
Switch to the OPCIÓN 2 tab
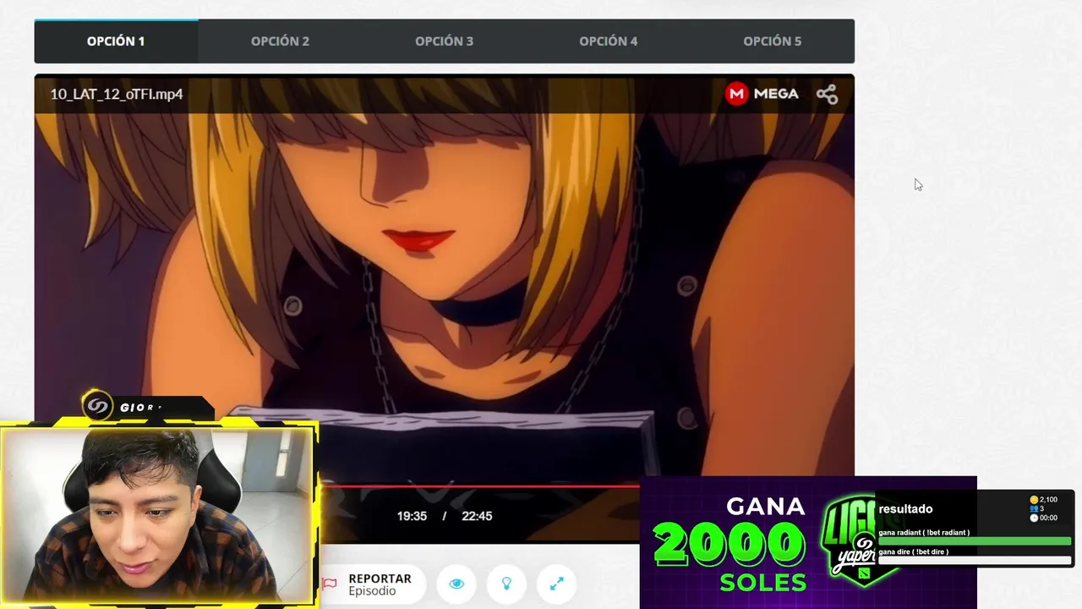pos(280,41)
